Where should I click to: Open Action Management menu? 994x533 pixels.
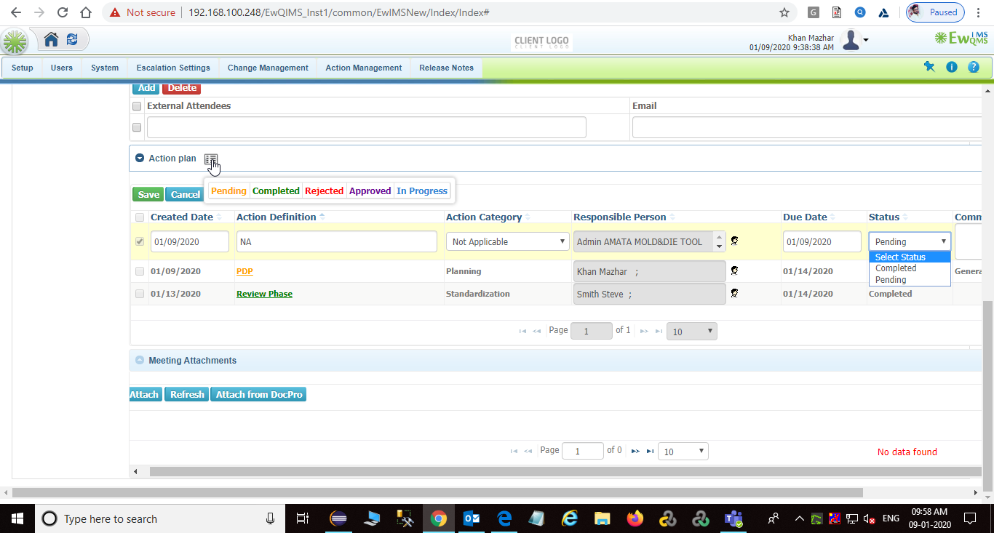click(x=364, y=68)
